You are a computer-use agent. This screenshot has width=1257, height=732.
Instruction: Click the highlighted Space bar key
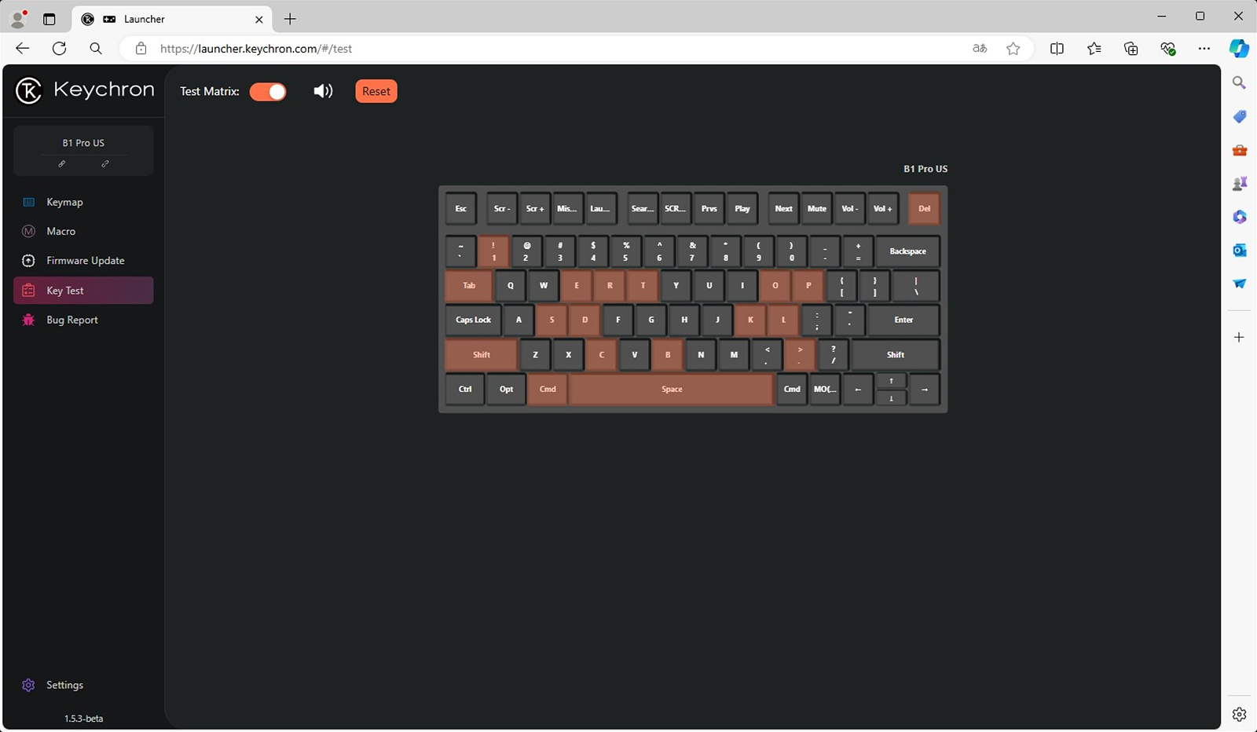(672, 390)
